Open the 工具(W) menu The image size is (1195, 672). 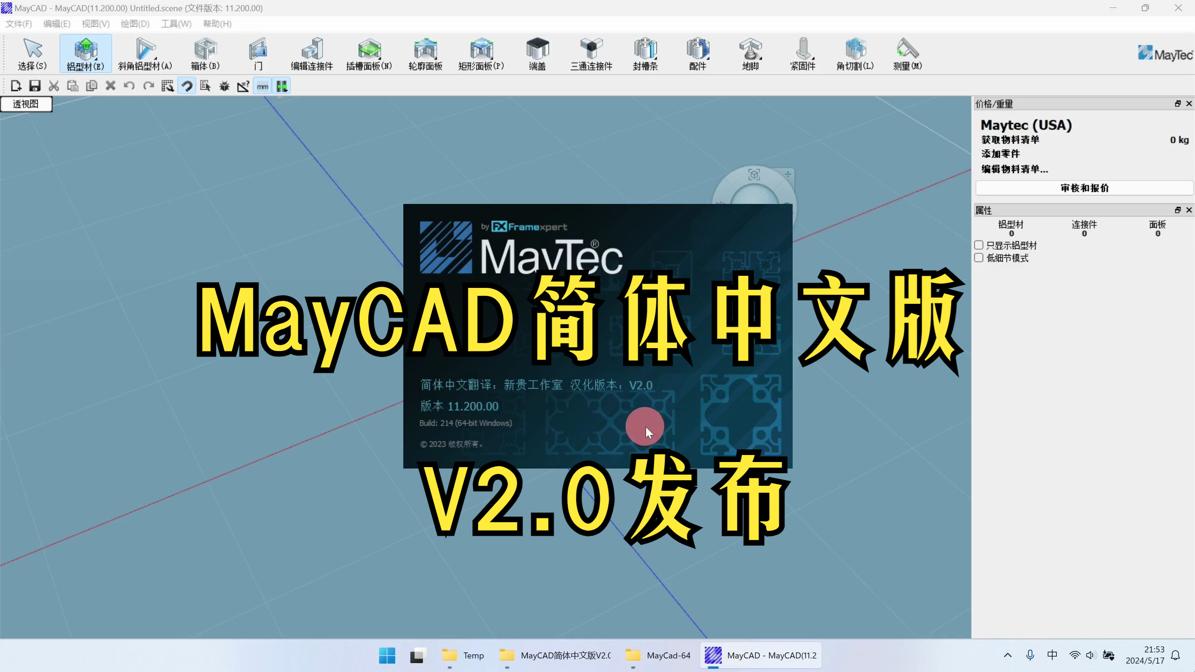[x=176, y=24]
